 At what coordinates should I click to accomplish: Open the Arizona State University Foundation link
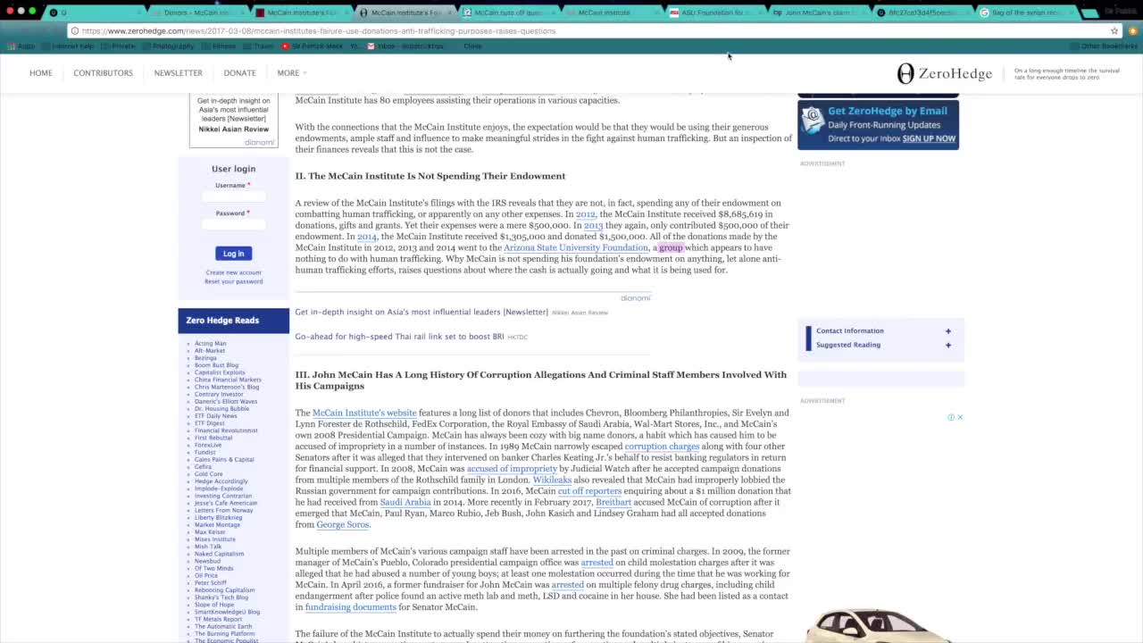576,247
